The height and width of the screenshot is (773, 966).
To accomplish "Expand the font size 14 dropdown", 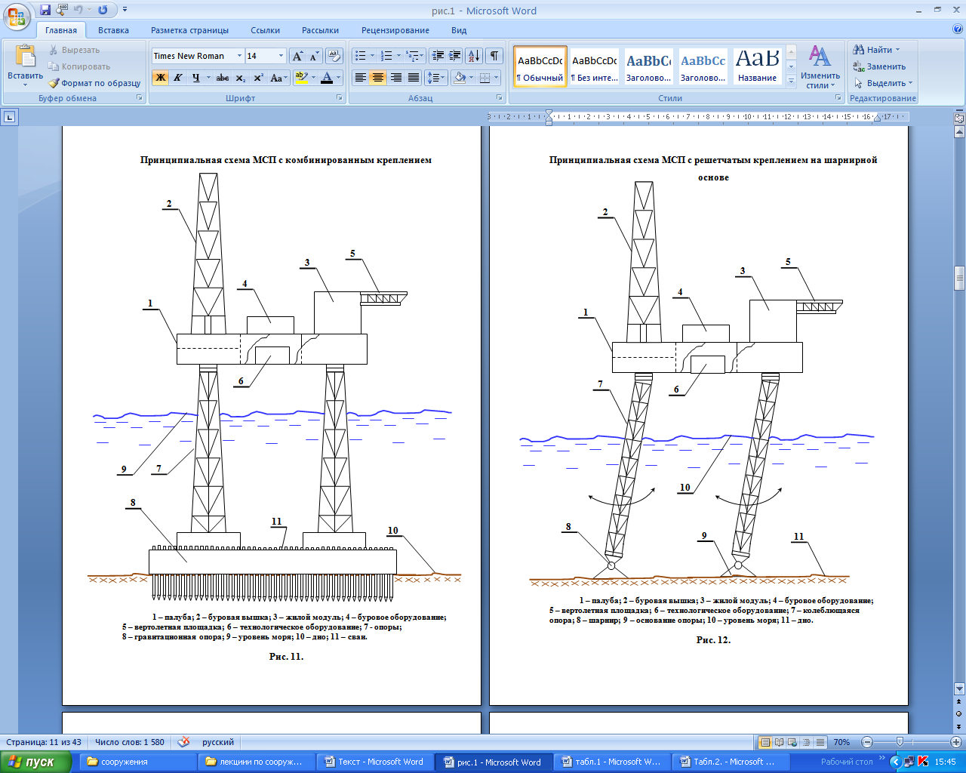I will (281, 56).
